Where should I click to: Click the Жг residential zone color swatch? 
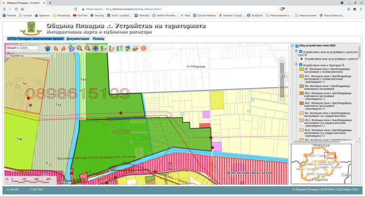click(301, 70)
